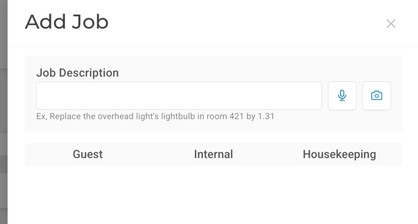Screen dimensions: 418x224
Task: Click the Job Description label
Action: coord(78,73)
